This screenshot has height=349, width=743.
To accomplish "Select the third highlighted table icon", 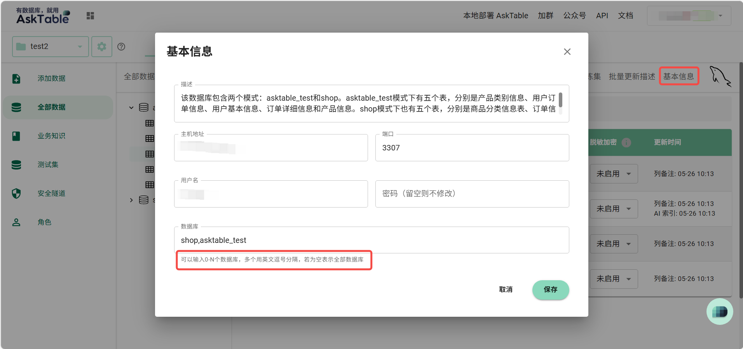I will click(x=150, y=154).
